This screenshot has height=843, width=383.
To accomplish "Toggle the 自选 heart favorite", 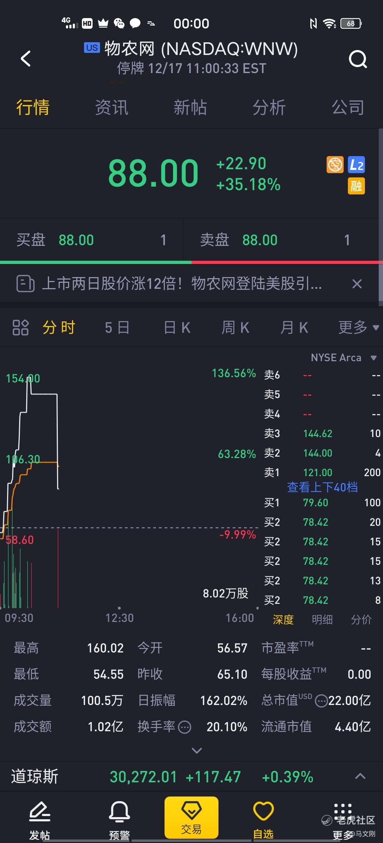I will pyautogui.click(x=263, y=820).
